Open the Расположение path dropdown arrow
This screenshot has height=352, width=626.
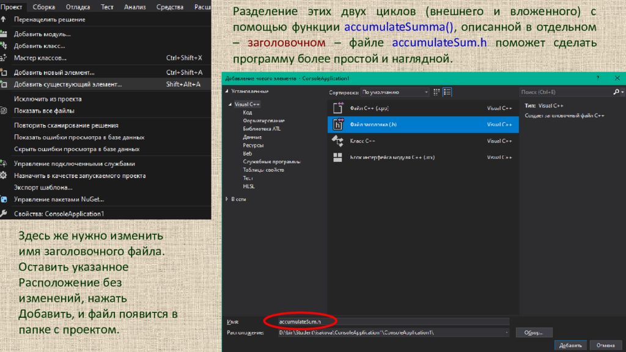[x=506, y=332]
